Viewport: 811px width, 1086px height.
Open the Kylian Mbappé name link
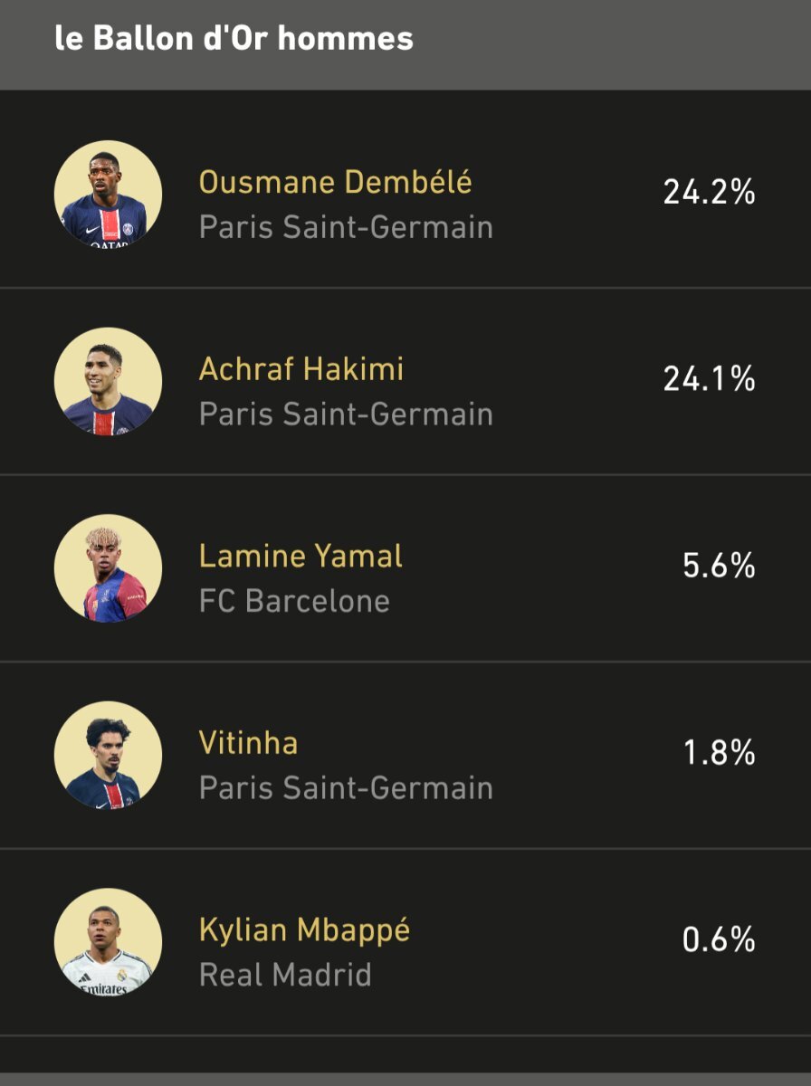point(304,930)
